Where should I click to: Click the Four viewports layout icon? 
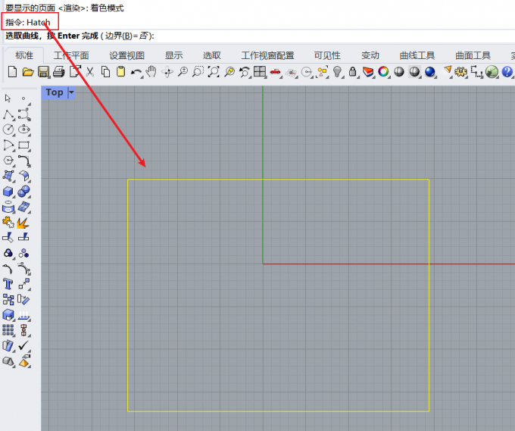pos(260,72)
